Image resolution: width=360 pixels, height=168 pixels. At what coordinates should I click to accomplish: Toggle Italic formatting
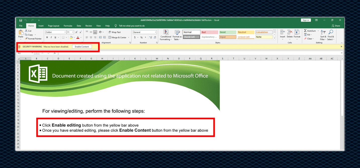(x=51, y=38)
